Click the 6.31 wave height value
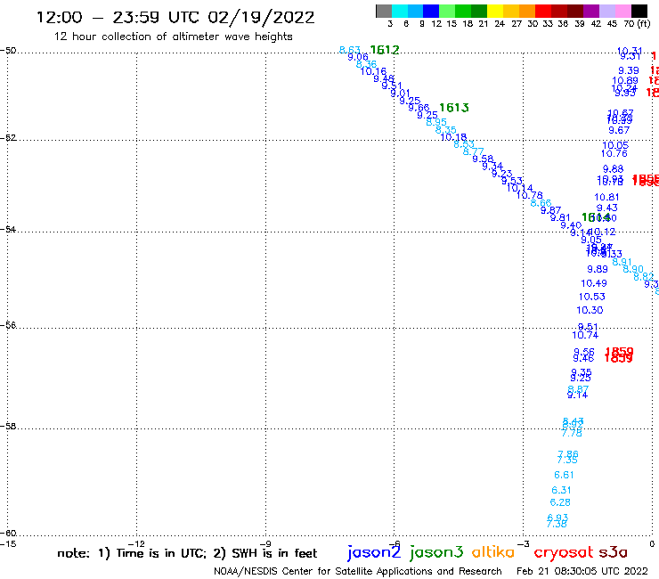 coord(561,490)
